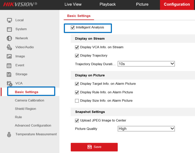The height and width of the screenshot is (153, 195).
Task: Expand the Picture Quality dropdown
Action: [x=146, y=129]
